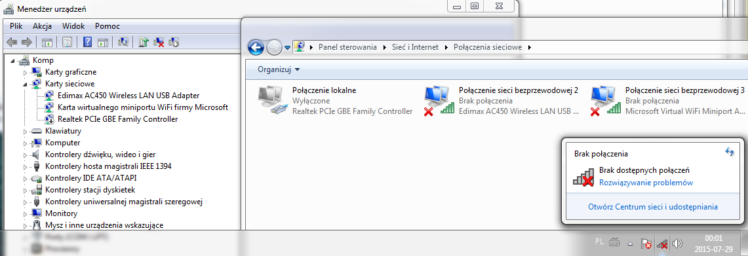
Task: Click the scan for hardware changes icon
Action: pos(123,42)
